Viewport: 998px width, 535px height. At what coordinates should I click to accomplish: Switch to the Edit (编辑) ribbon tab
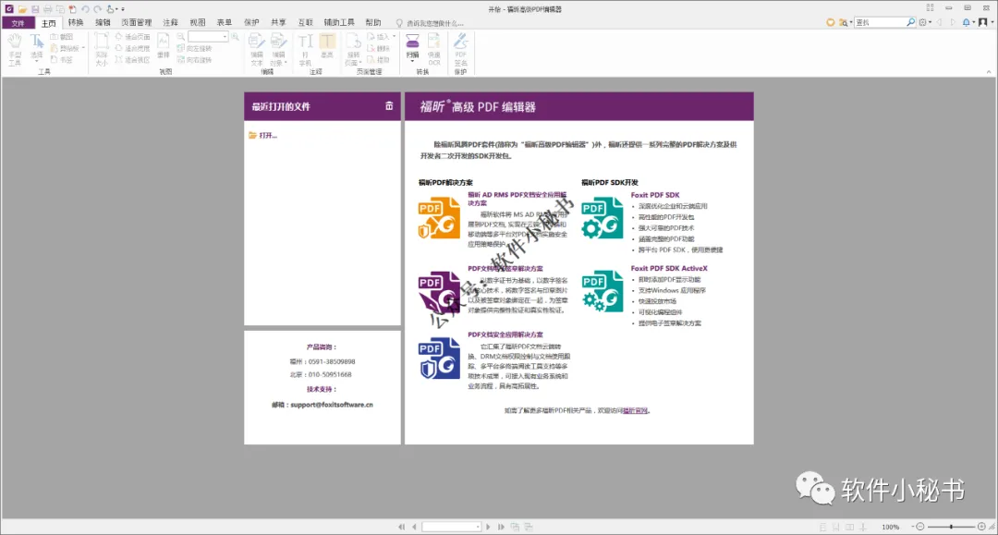pos(103,23)
